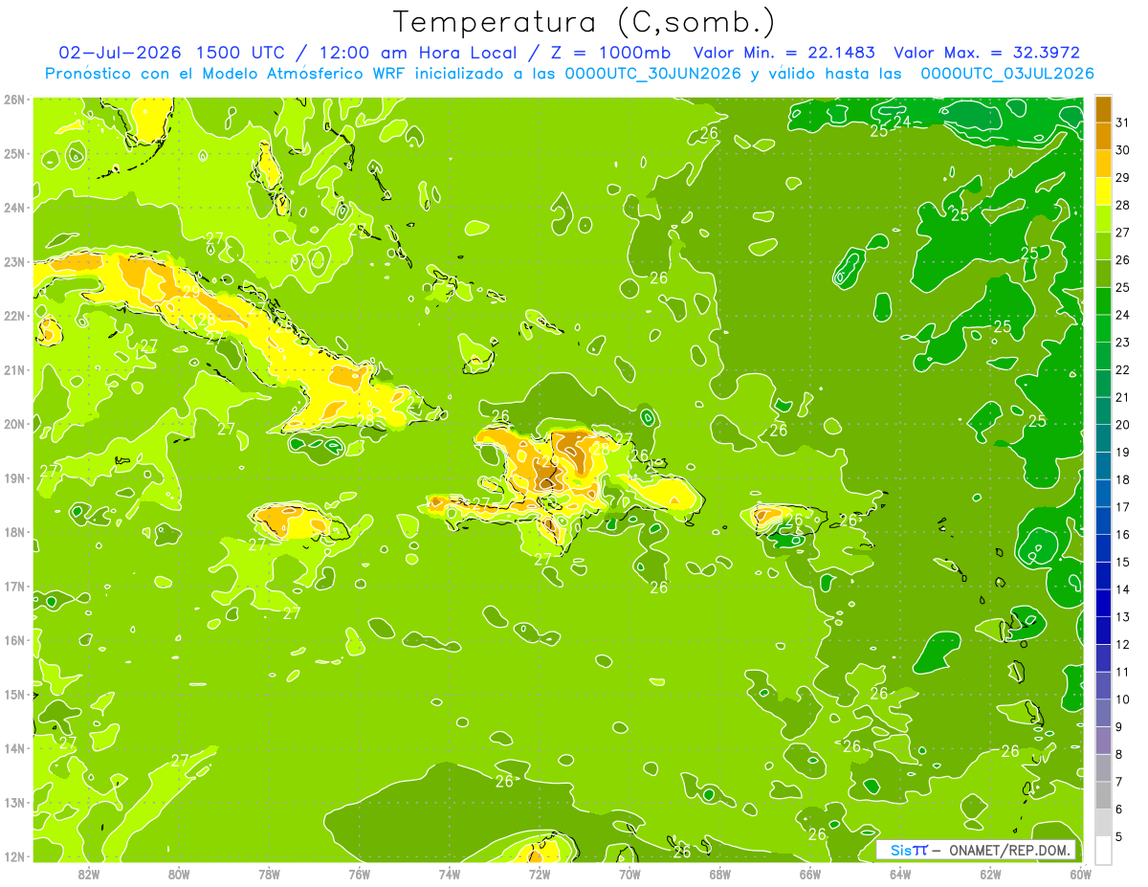
Task: Click the '26N' latitude axis label
Action: click(14, 100)
